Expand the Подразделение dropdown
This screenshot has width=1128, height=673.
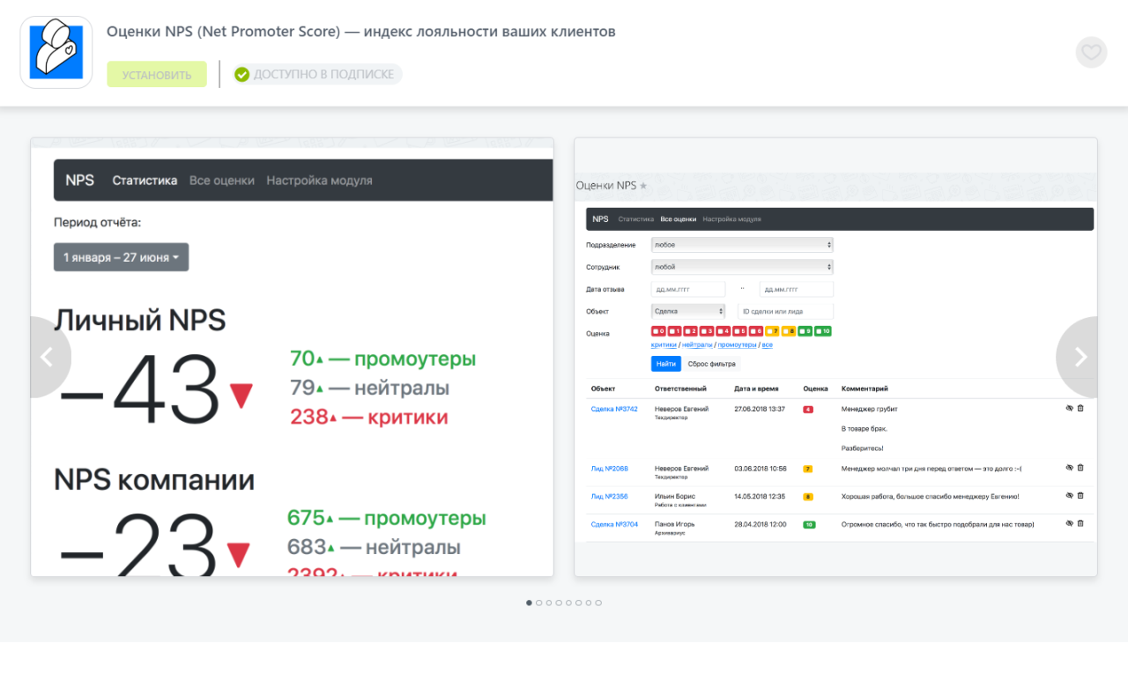tap(742, 245)
